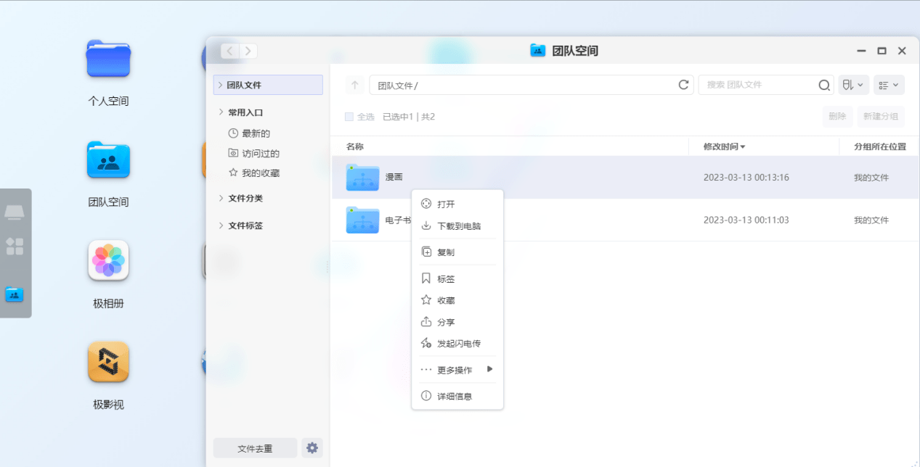Click the 2023-03-13 00:13:16 timestamp
The image size is (920, 467).
(746, 178)
